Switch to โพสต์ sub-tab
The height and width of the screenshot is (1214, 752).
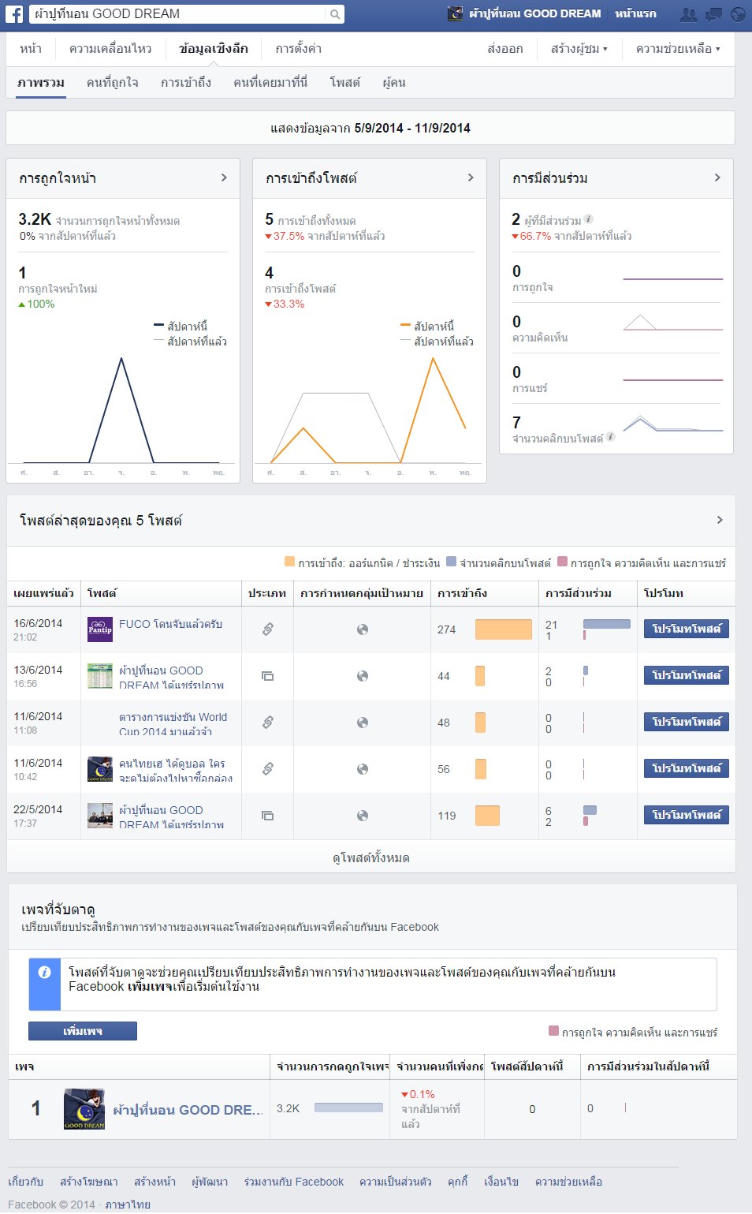(345, 83)
